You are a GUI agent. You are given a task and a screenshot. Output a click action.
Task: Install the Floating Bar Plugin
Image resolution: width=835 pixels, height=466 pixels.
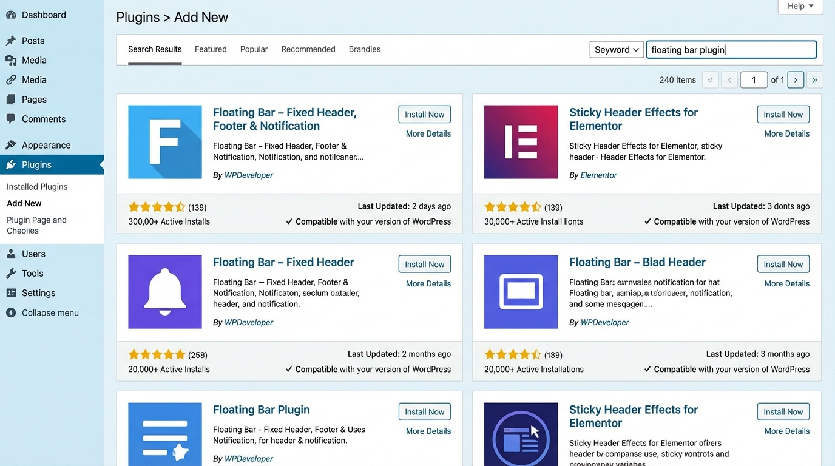(424, 411)
